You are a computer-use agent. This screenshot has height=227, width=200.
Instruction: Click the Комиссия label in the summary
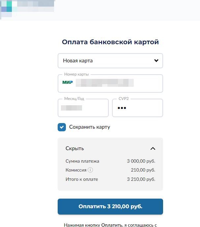(x=76, y=170)
